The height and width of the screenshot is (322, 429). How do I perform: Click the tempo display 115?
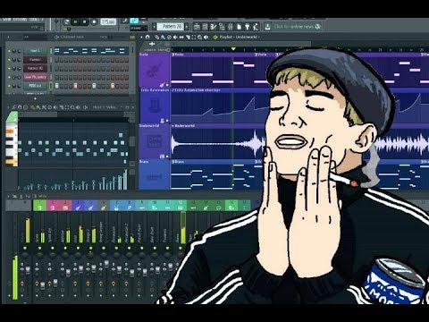(108, 21)
